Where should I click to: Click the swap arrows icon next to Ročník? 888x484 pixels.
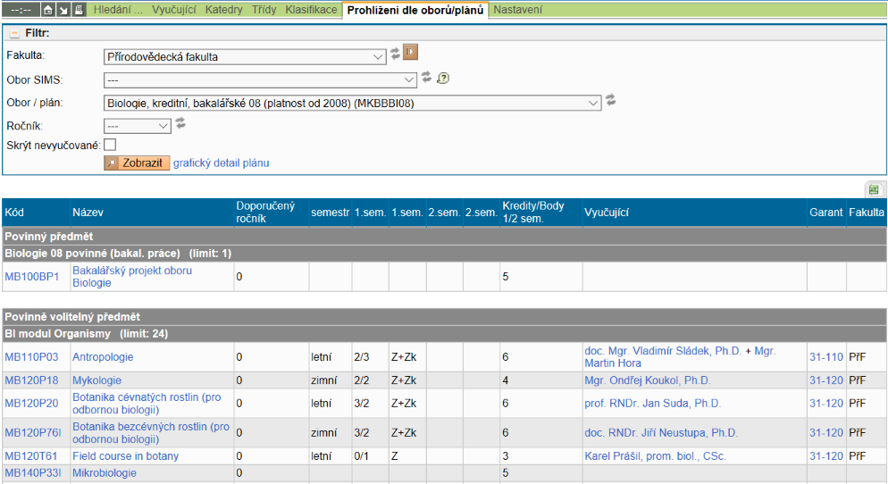click(180, 123)
